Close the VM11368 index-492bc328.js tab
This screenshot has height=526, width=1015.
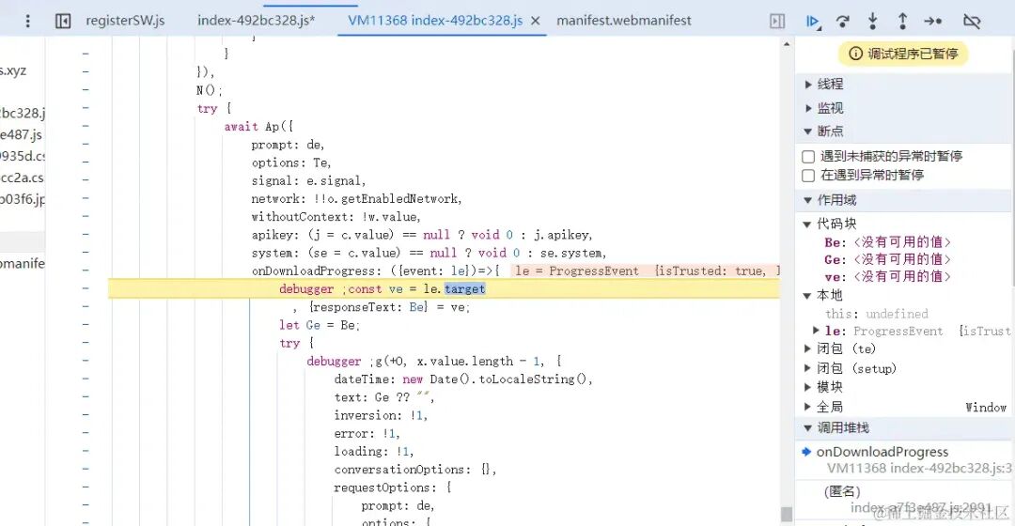536,21
